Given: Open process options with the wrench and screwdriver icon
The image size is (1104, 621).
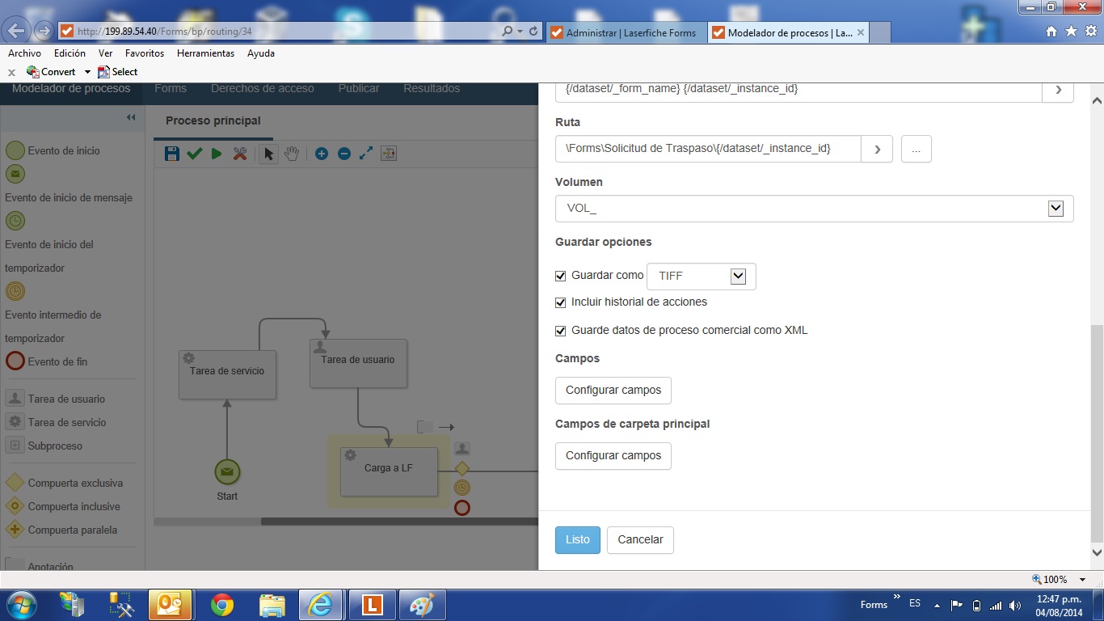Looking at the screenshot, I should (x=240, y=154).
